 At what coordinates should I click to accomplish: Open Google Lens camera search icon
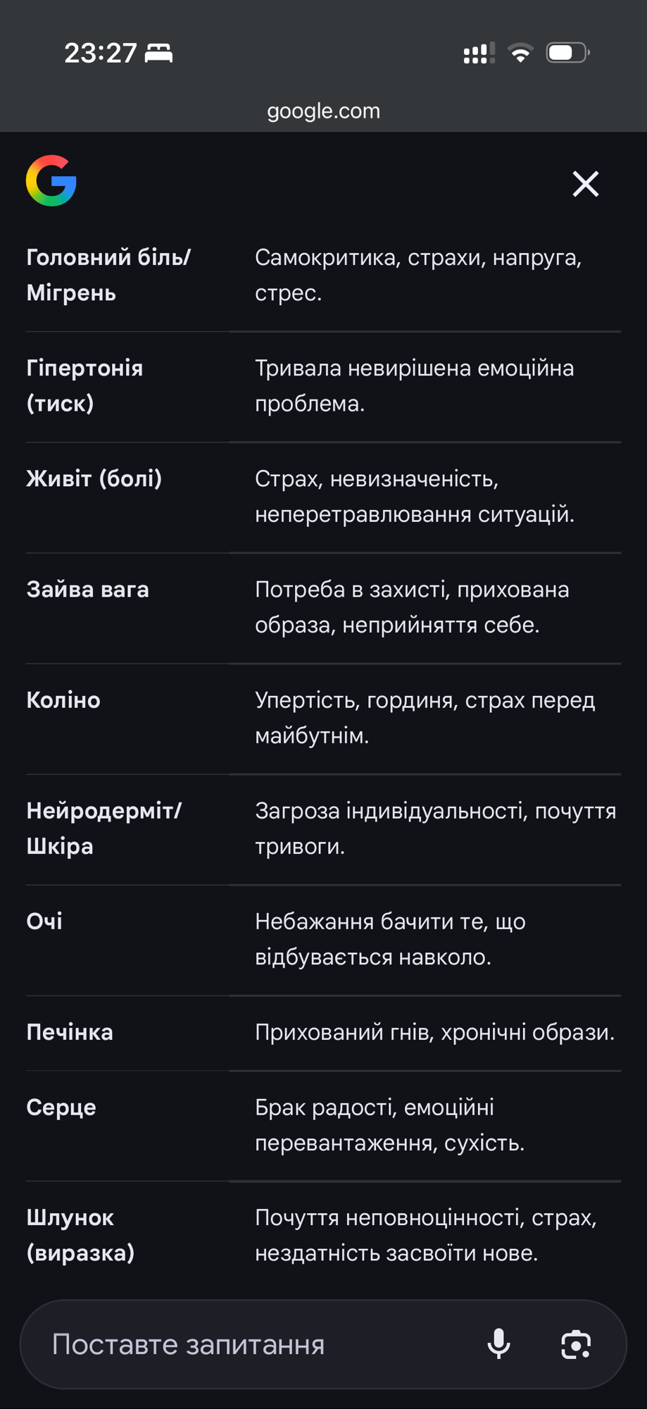(x=575, y=1344)
